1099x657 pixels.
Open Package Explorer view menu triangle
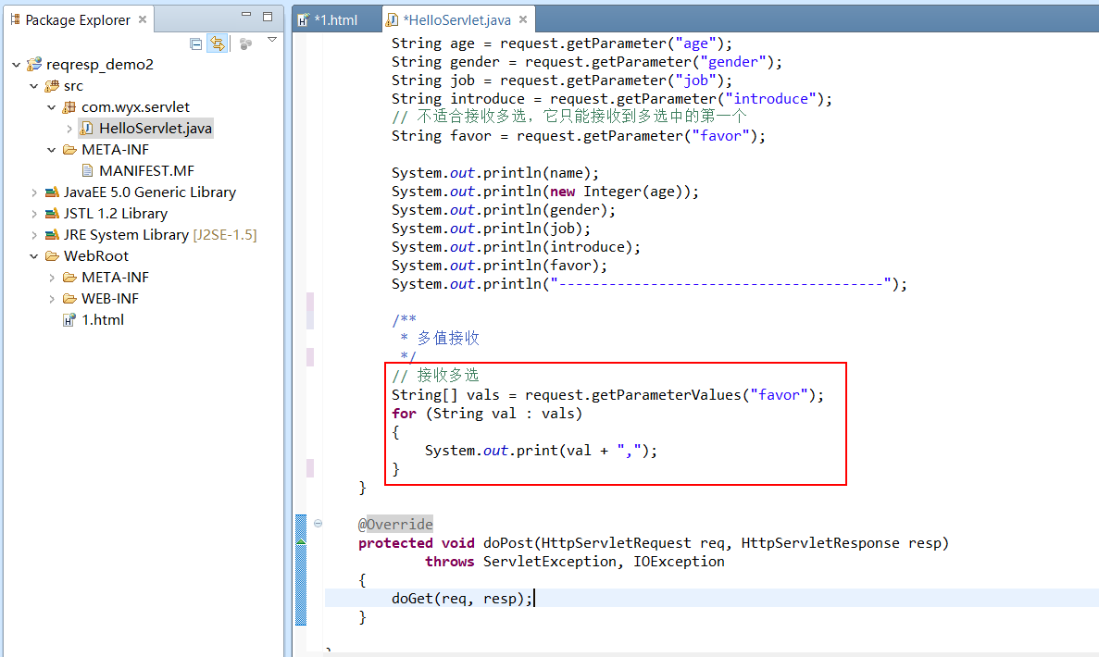pyautogui.click(x=272, y=41)
